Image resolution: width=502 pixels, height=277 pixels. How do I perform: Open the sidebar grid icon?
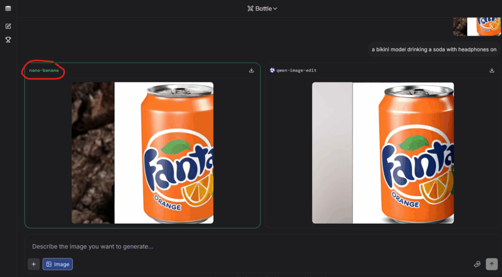coord(8,9)
